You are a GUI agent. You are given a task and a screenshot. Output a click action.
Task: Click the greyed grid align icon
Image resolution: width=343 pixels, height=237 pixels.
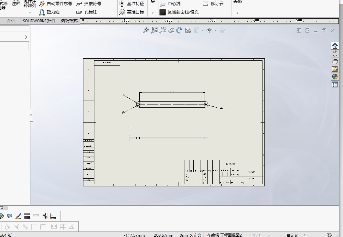pyautogui.click(x=63, y=227)
